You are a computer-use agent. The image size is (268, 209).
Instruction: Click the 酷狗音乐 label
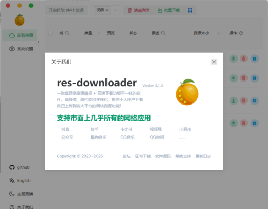(99, 137)
